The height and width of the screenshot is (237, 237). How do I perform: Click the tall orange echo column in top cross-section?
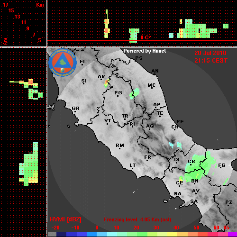(x=107, y=24)
